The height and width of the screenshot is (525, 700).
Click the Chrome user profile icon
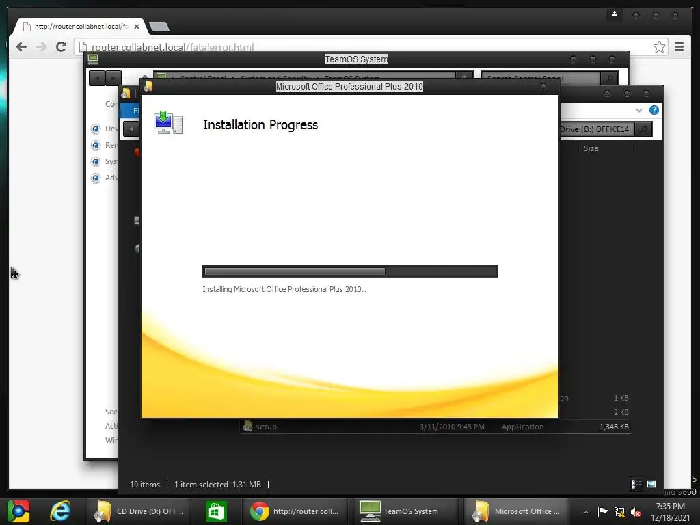click(x=615, y=14)
